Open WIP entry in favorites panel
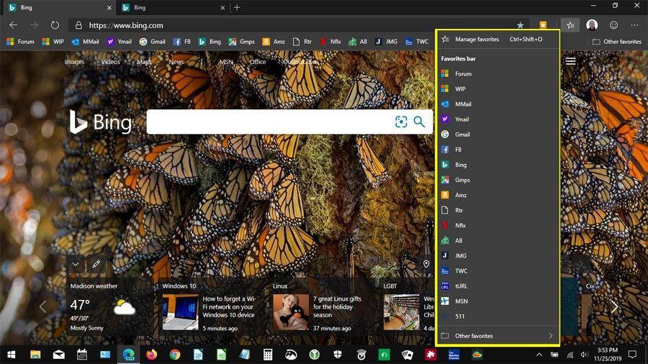Viewport: 648px width, 364px height. [x=498, y=89]
